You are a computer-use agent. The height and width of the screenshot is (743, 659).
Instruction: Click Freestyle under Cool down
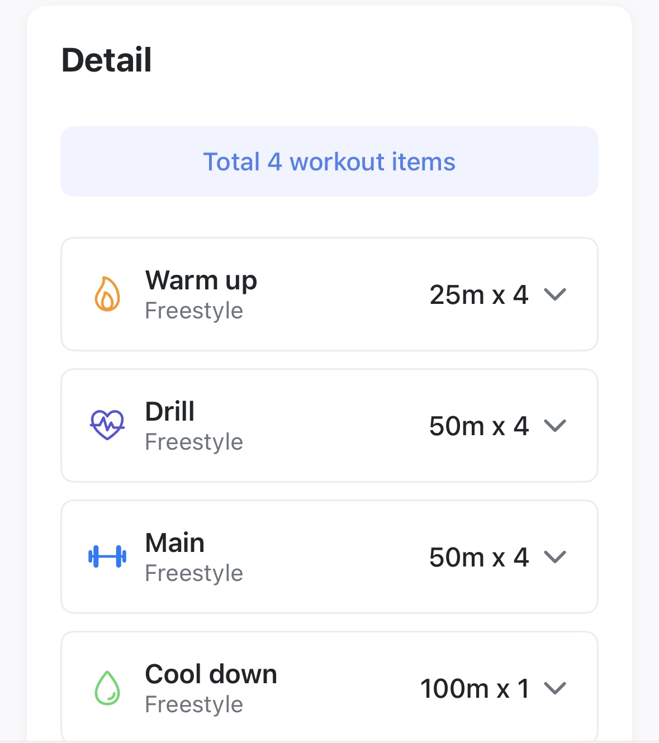[194, 705]
